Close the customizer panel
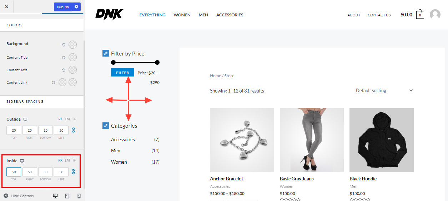This screenshot has height=201, width=448. (6, 7)
